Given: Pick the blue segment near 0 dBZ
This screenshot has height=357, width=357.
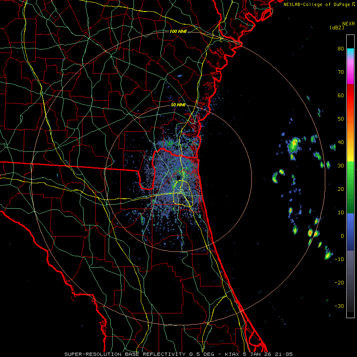Looking at the screenshot, I should (x=350, y=232).
